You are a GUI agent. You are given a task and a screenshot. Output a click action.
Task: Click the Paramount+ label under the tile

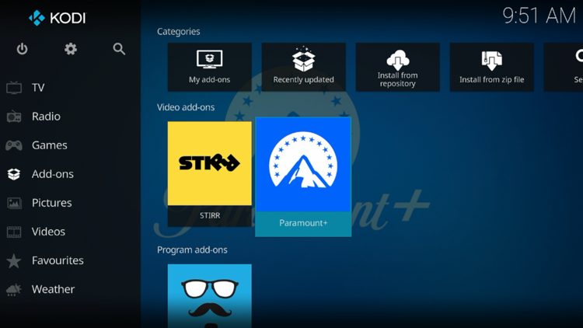303,223
